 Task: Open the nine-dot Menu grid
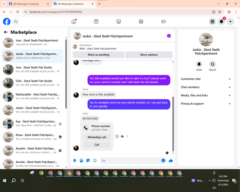click(212, 22)
